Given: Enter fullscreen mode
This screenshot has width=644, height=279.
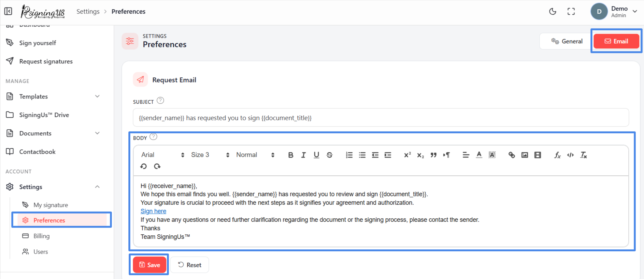Looking at the screenshot, I should [571, 11].
